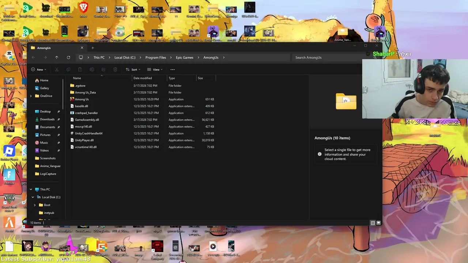The width and height of the screenshot is (468, 263).
Task: Close the AmongUs tab
Action: pyautogui.click(x=82, y=48)
